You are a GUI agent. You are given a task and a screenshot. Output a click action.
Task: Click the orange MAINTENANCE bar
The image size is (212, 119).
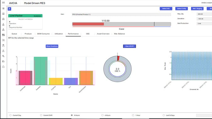coord(86,78)
